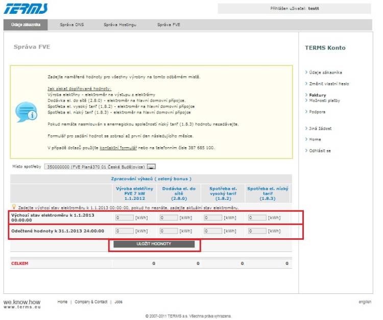Open Změnit vlastní heslo in the sidebar
The height and width of the screenshot is (320, 383).
[329, 84]
